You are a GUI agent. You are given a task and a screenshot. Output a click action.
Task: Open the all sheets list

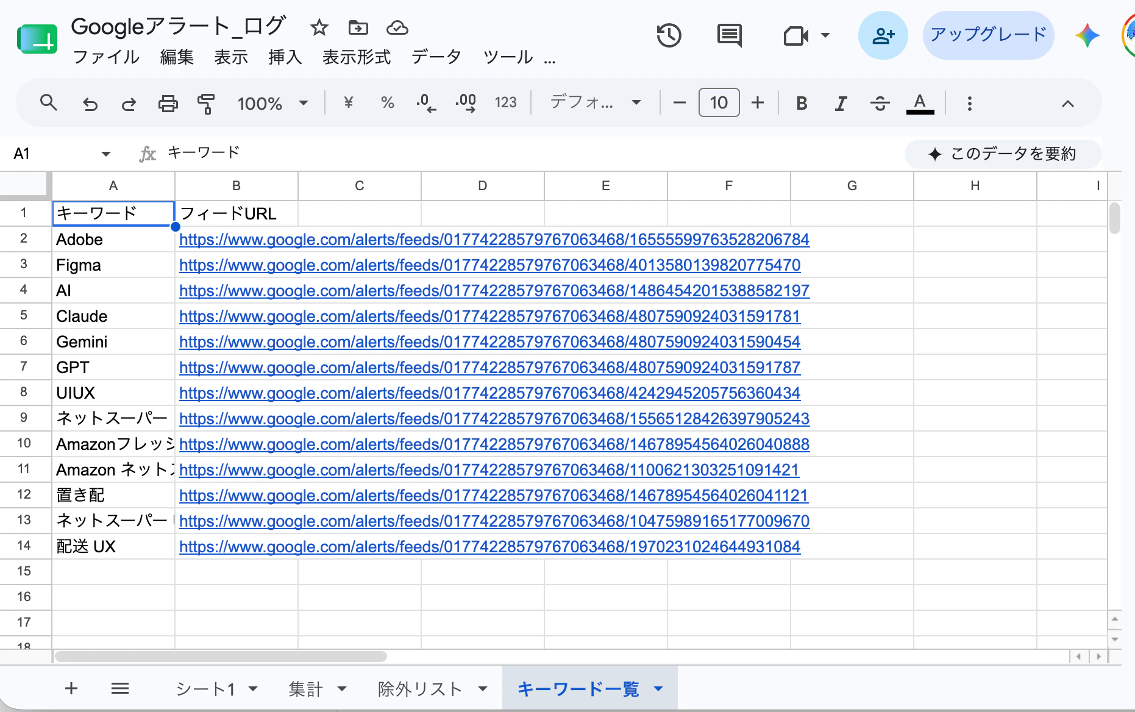(x=120, y=688)
